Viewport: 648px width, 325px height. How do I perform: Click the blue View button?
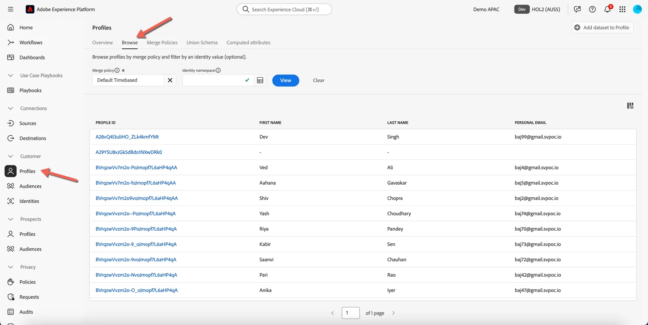(285, 81)
